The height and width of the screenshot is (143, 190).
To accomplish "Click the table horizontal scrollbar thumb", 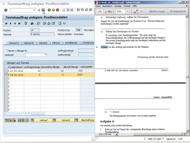I will coord(38,113).
